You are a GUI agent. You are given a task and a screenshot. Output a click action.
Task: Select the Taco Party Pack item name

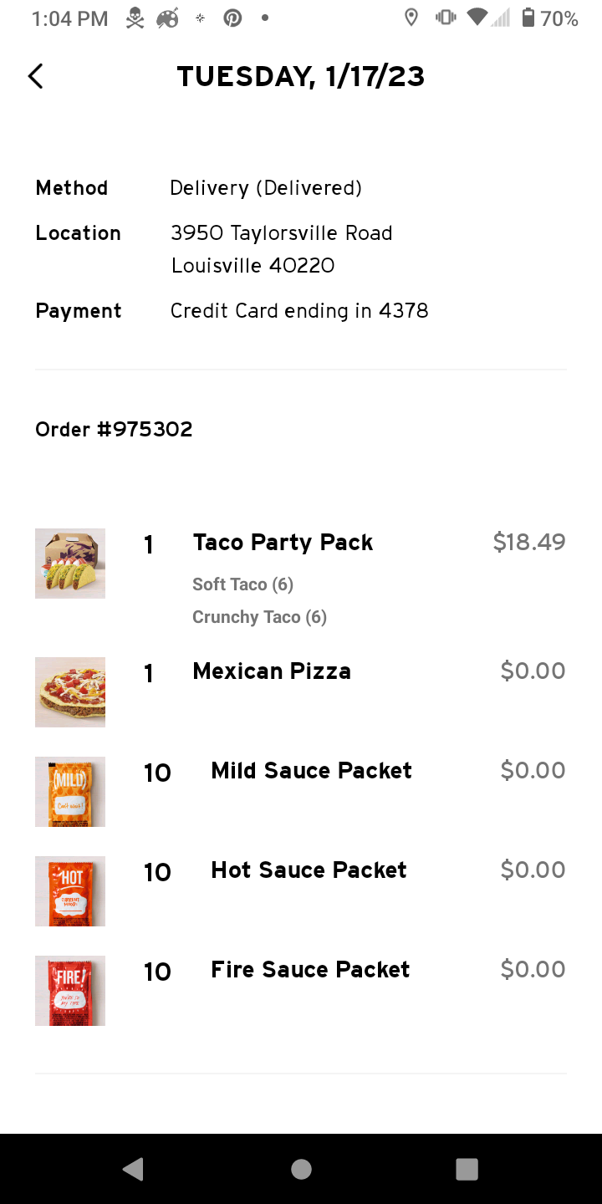point(283,543)
